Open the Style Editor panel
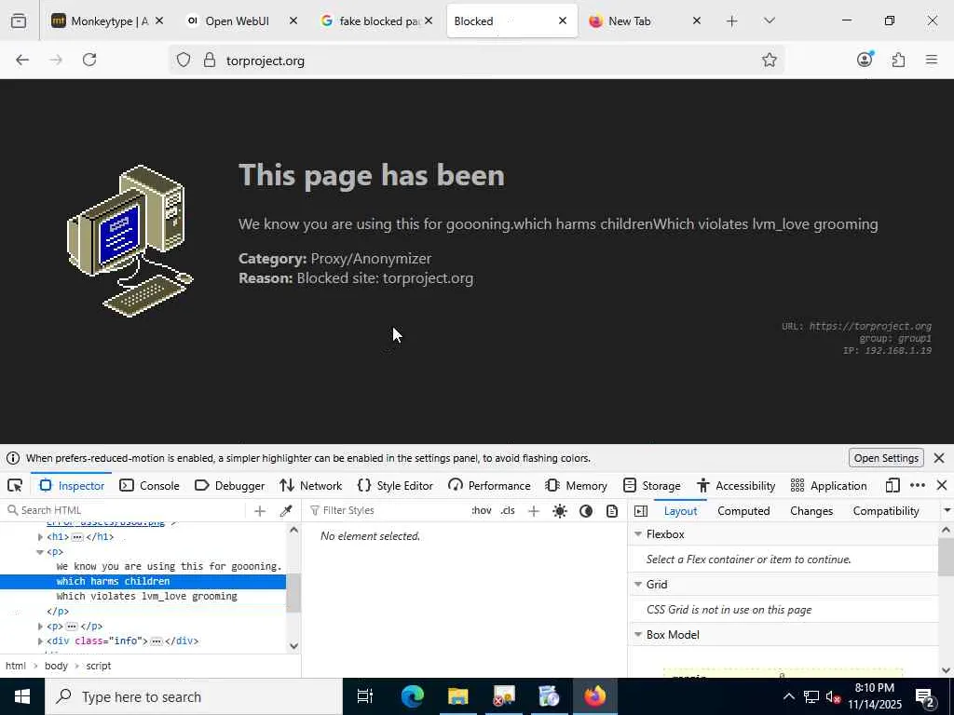Image resolution: width=954 pixels, height=715 pixels. click(x=395, y=486)
